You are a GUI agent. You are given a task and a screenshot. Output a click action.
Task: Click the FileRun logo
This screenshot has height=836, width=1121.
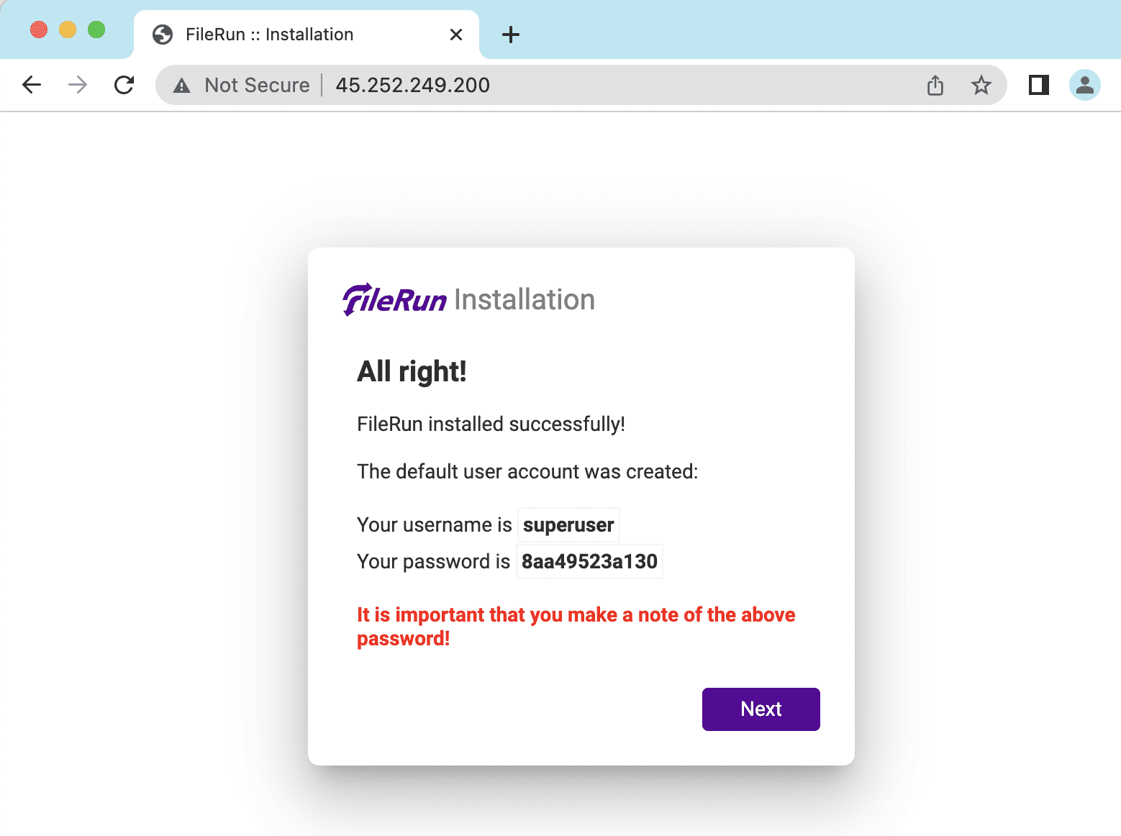coord(395,299)
